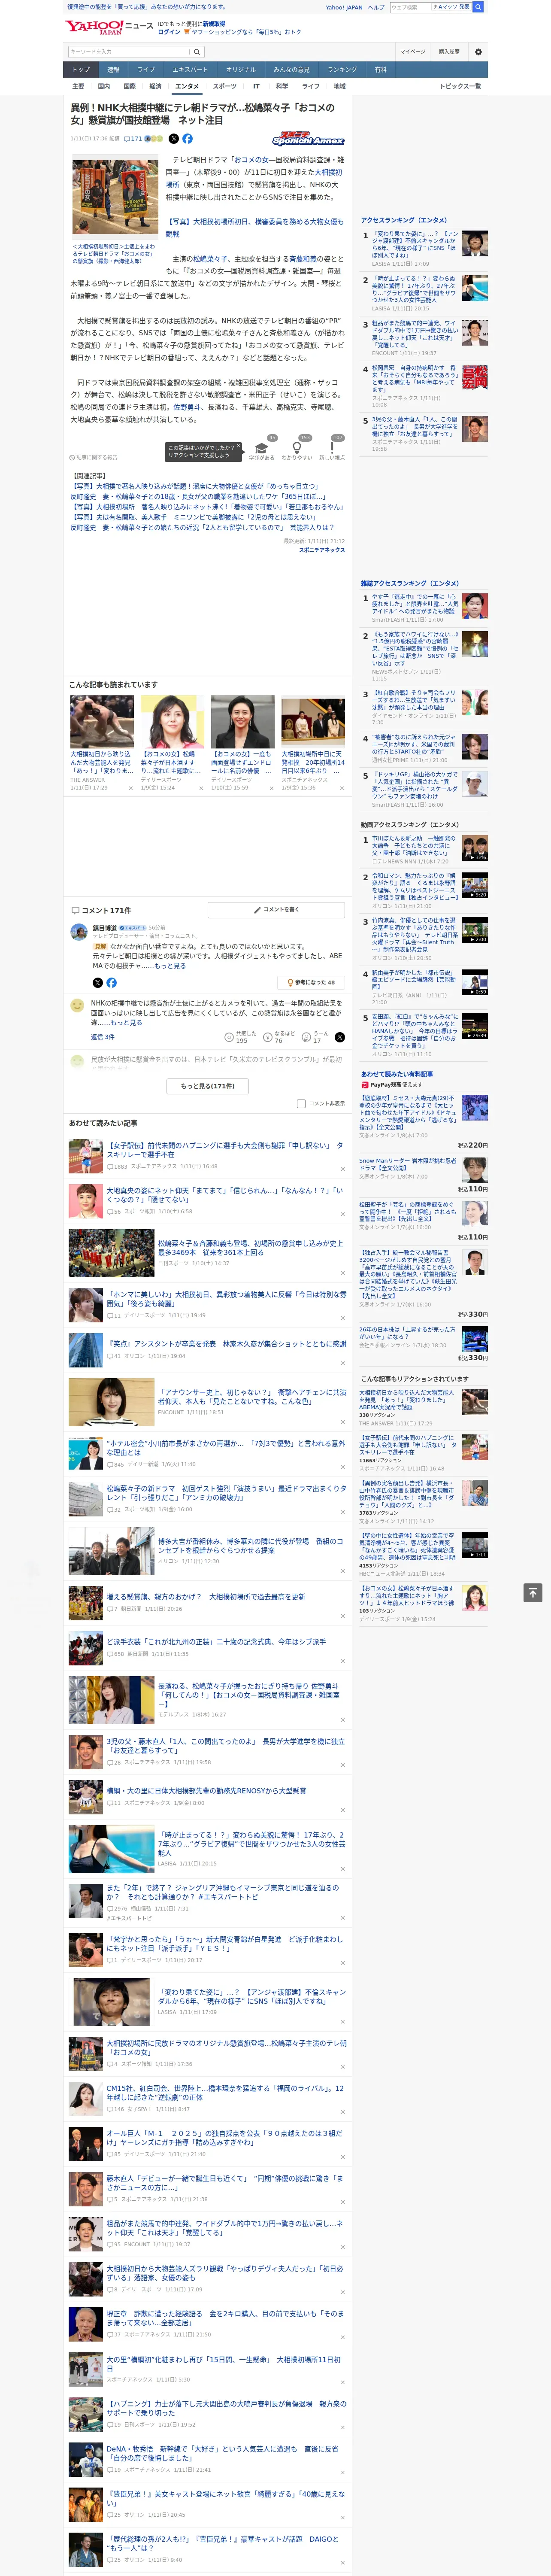Open article comment count 171 icon
551x2576 pixels.
point(134,139)
